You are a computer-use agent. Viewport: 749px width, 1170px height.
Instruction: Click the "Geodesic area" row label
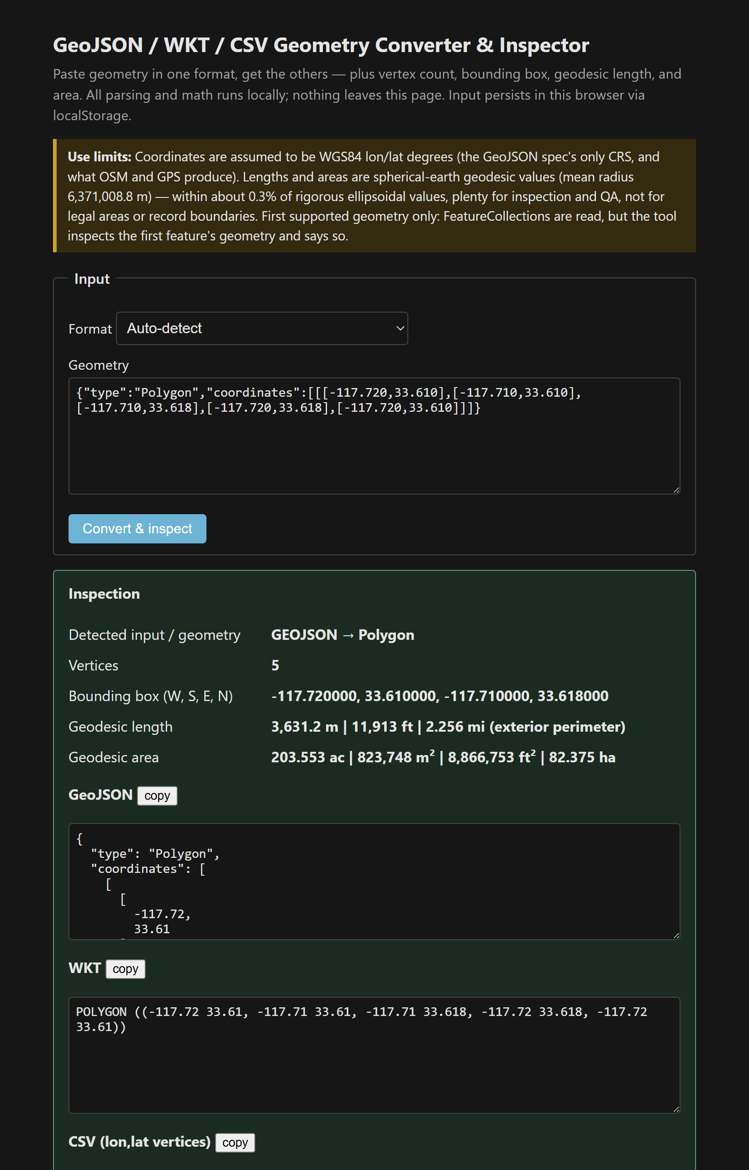coord(114,758)
